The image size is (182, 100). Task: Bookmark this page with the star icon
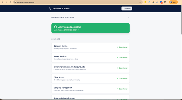tap(140, 2)
